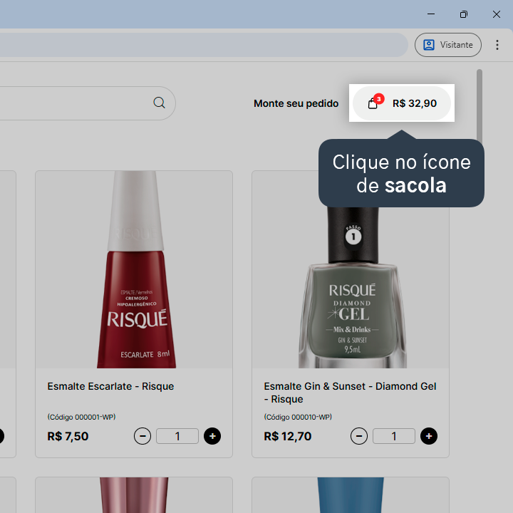Close the browser window
513x513 pixels.
497,14
